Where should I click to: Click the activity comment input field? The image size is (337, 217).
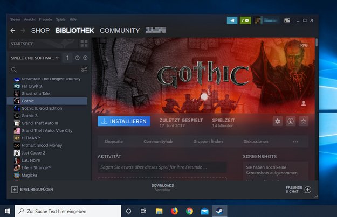click(162, 167)
